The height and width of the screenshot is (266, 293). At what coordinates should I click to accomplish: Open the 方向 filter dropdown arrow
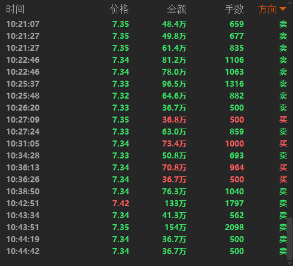[283, 9]
